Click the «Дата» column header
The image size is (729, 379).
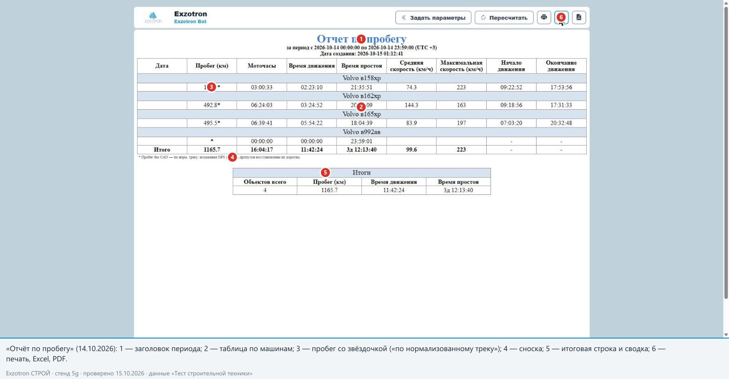[162, 66]
